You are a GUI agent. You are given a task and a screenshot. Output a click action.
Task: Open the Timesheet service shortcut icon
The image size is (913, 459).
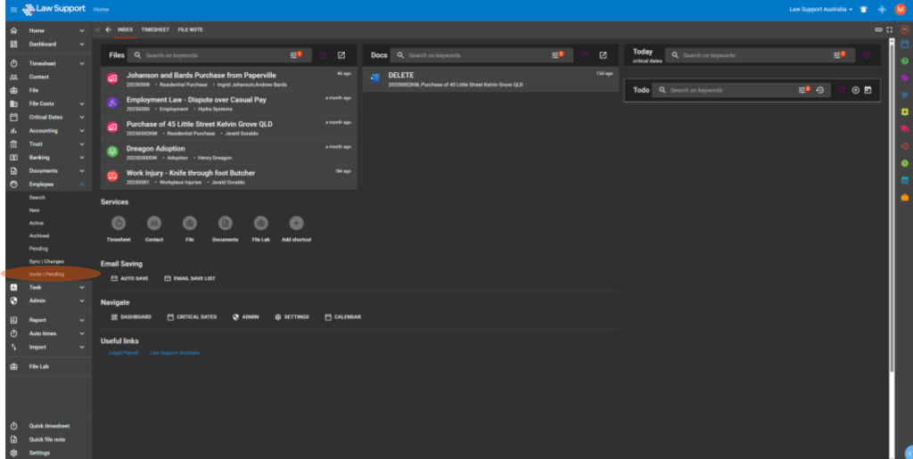(x=119, y=223)
